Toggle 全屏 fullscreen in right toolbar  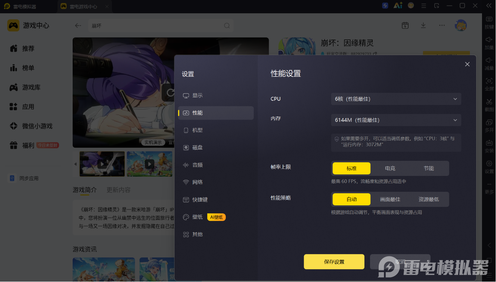point(489,84)
